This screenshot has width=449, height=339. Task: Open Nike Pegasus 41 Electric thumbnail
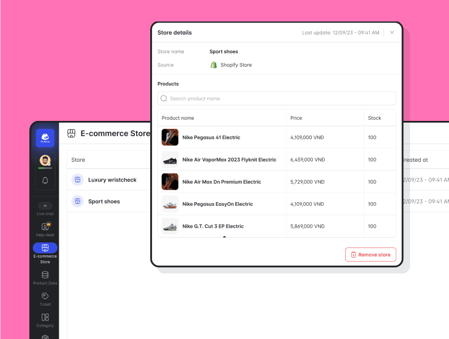pos(170,137)
